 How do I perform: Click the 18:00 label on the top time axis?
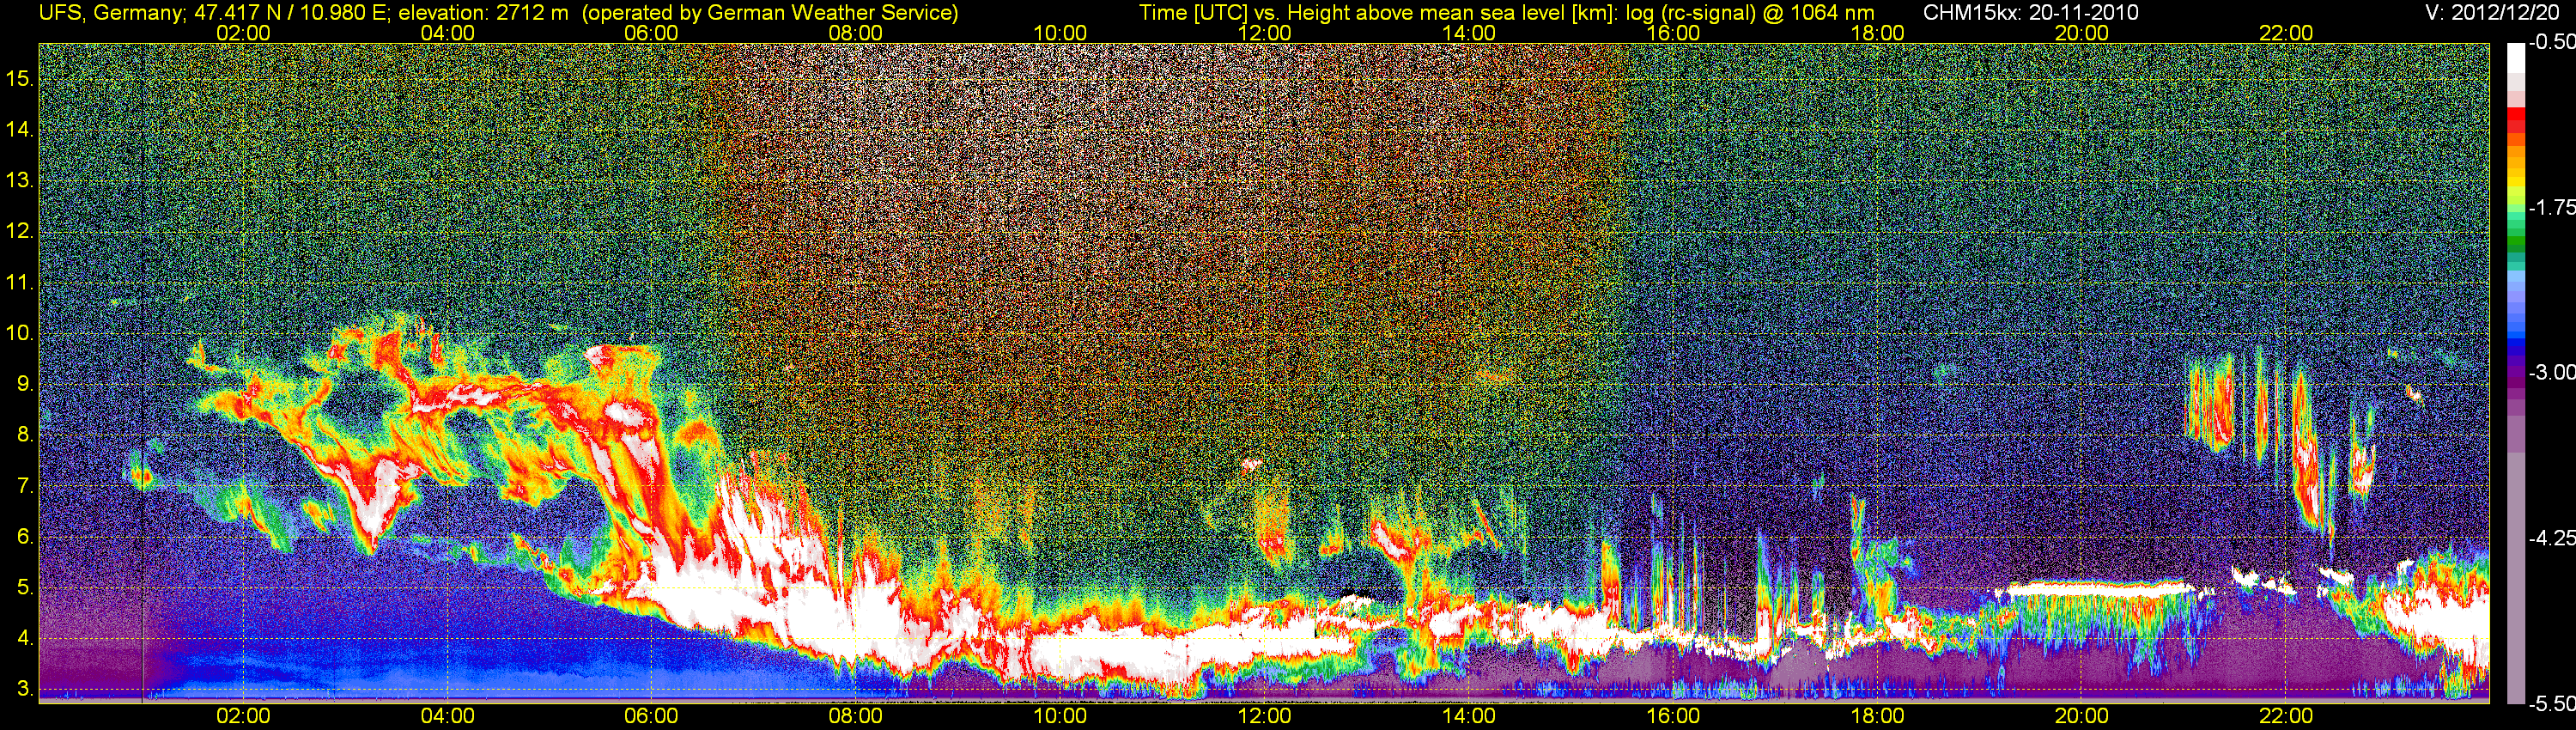coord(1877,33)
